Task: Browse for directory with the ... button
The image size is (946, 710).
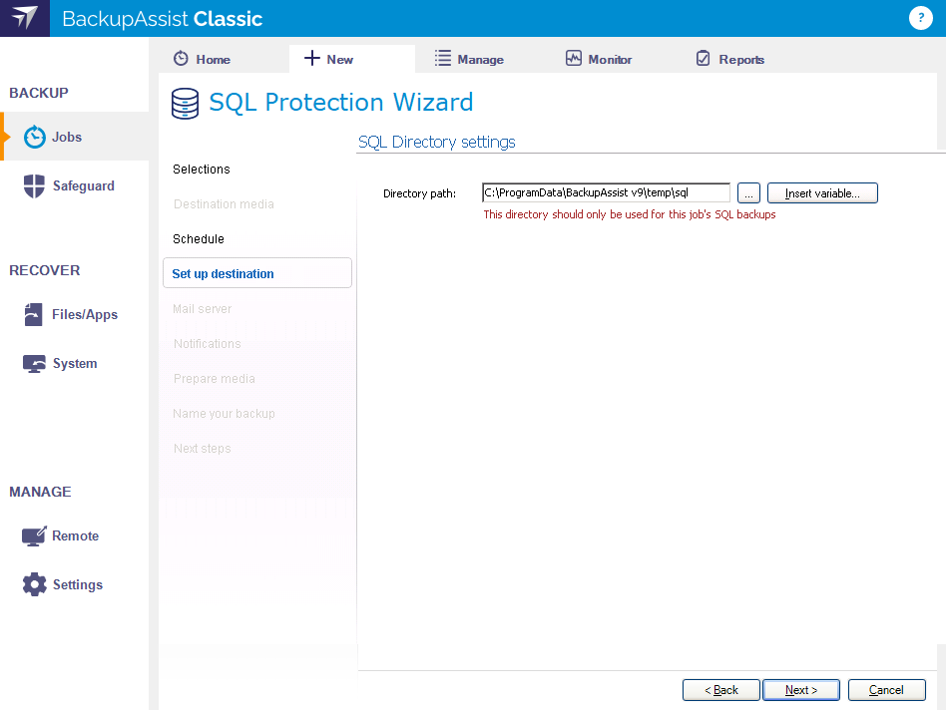Action: 748,192
